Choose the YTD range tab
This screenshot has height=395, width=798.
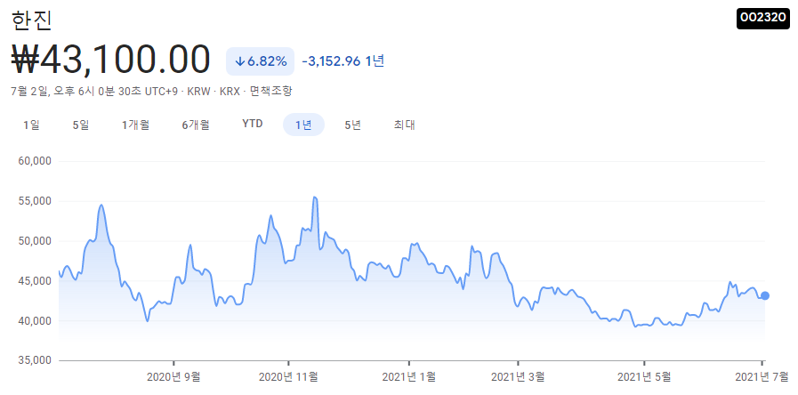click(253, 125)
